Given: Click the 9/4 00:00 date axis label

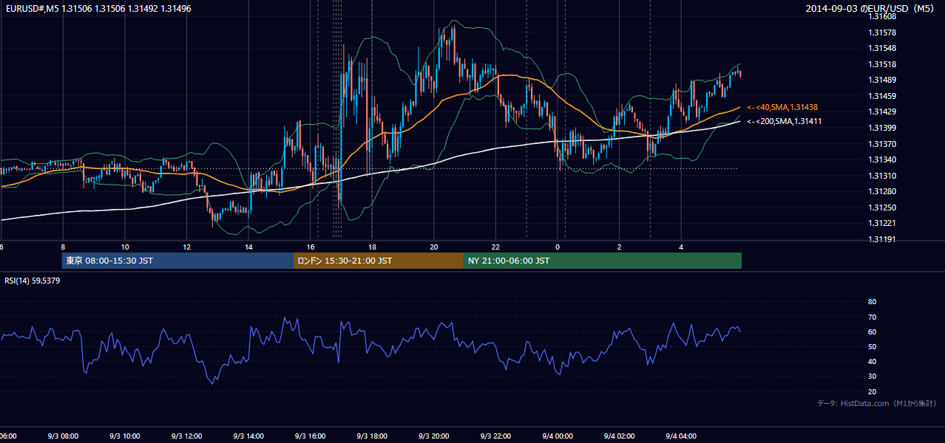Looking at the screenshot, I should coord(557,436).
